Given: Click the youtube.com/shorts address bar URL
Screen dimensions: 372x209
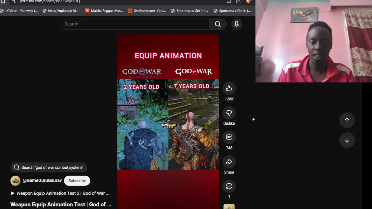Looking at the screenshot, I should coord(50,1).
